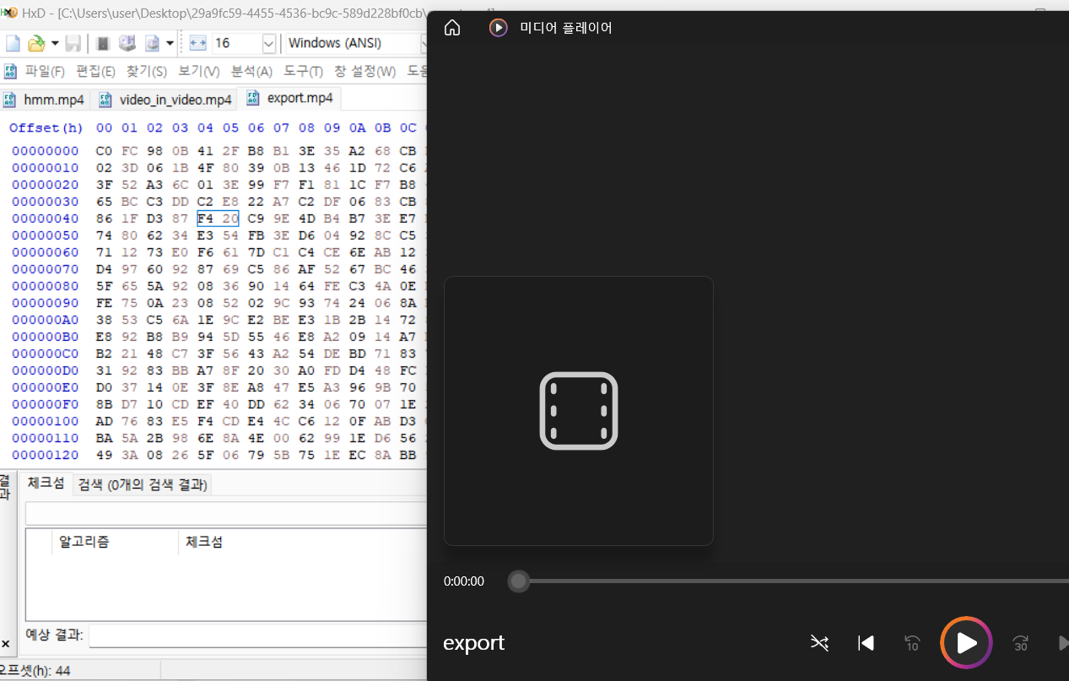Open a file with HxD's folder icon
The height and width of the screenshot is (681, 1069).
36,43
